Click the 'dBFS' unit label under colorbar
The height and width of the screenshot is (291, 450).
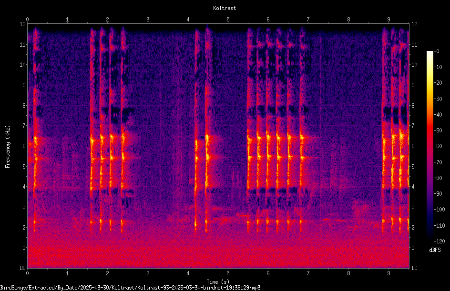[435, 250]
